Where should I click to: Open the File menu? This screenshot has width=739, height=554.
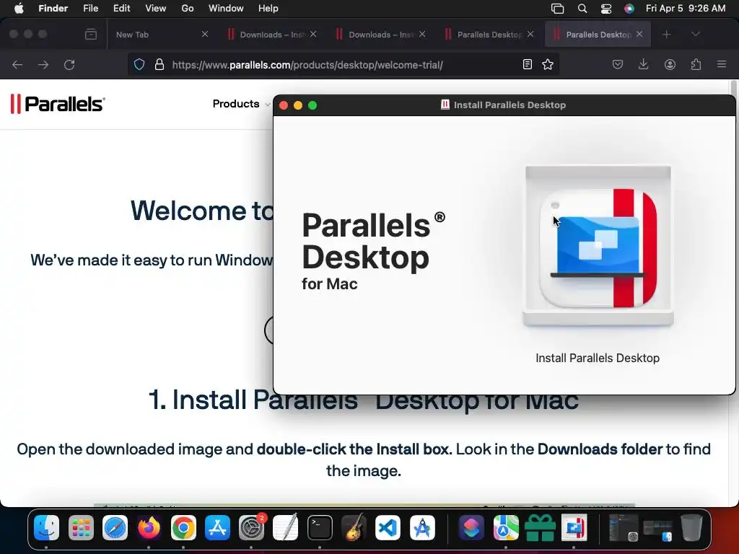pos(90,8)
